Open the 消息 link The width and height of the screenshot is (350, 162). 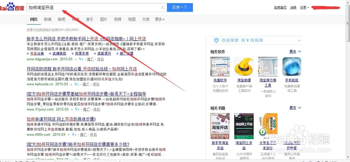(x=293, y=8)
